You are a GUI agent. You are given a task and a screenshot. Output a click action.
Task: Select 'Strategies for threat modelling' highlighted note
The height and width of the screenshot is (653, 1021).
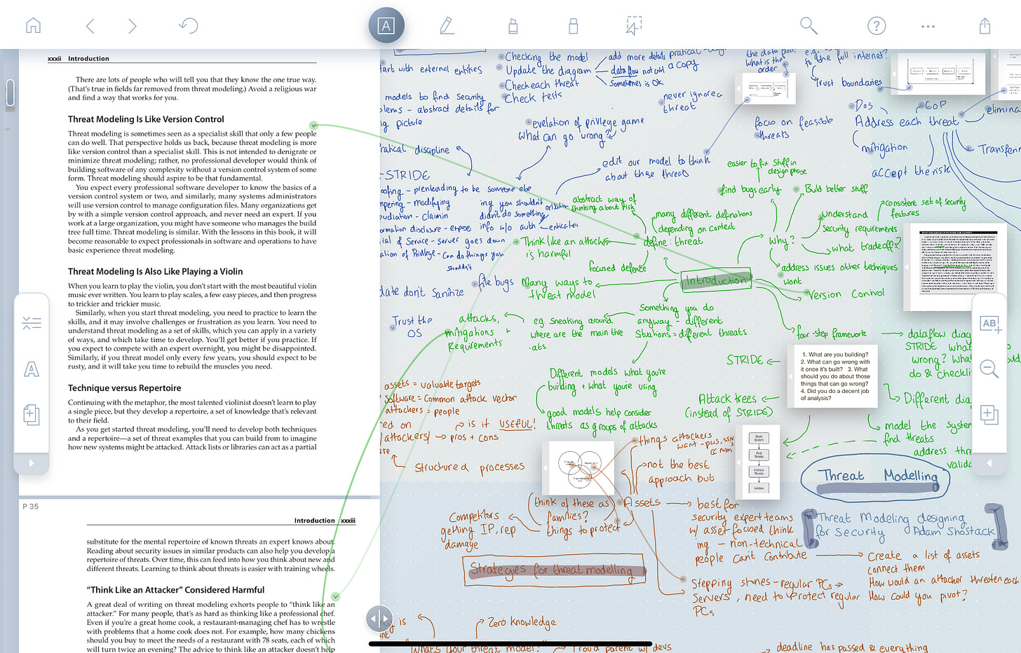click(x=554, y=570)
